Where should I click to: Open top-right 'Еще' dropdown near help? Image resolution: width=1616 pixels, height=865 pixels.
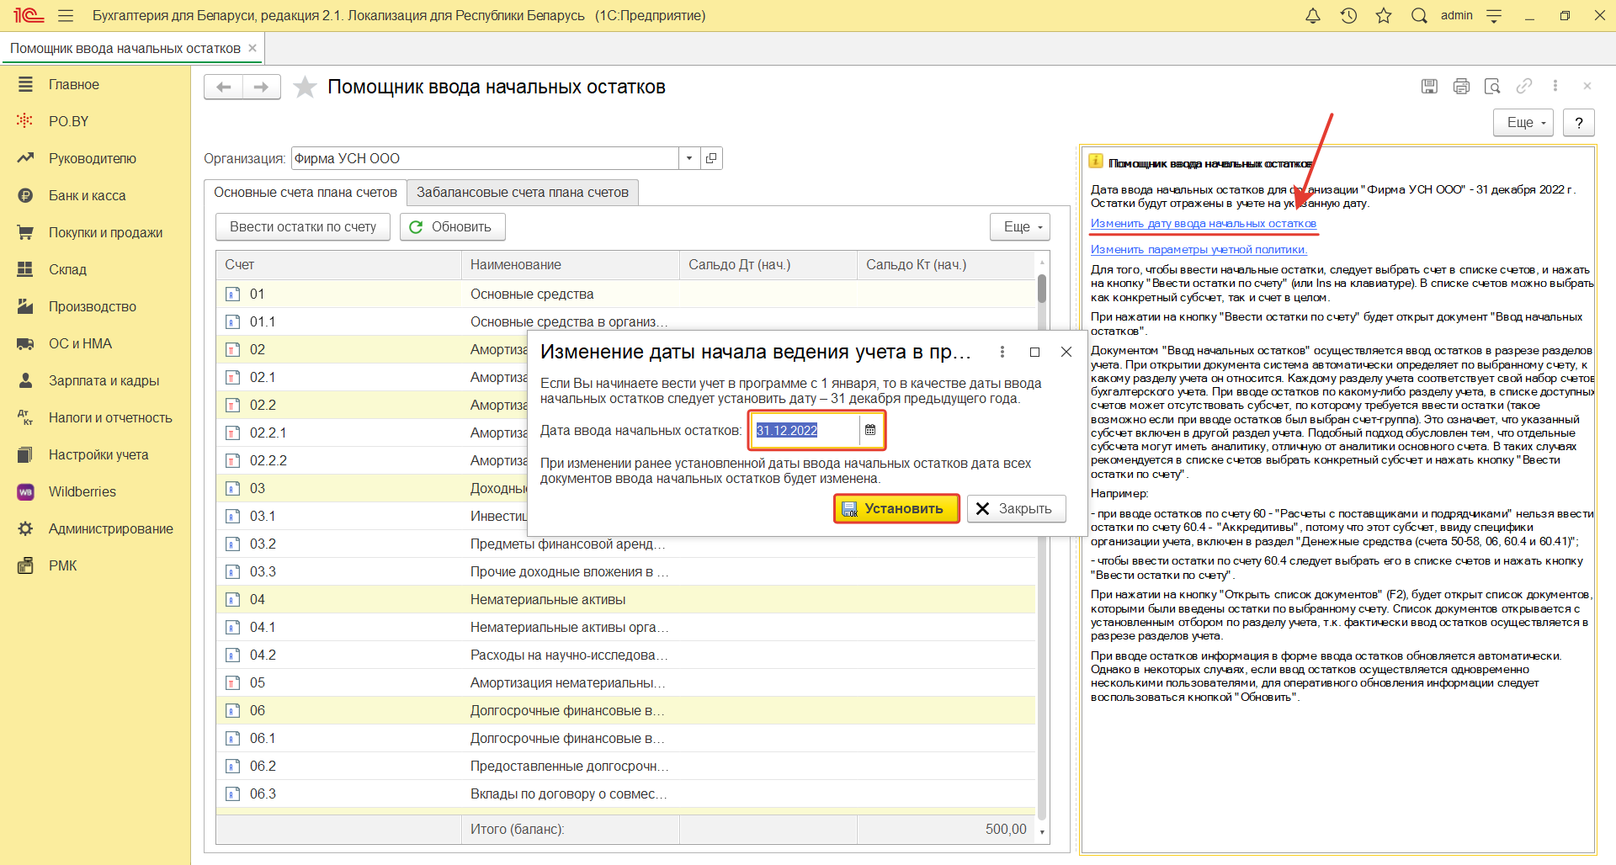(1523, 123)
